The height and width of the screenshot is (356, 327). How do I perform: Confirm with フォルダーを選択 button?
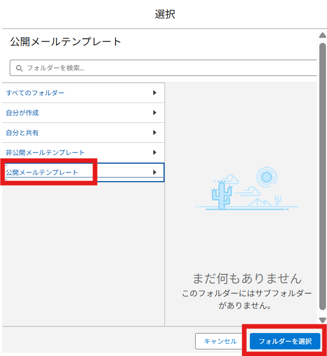click(285, 341)
